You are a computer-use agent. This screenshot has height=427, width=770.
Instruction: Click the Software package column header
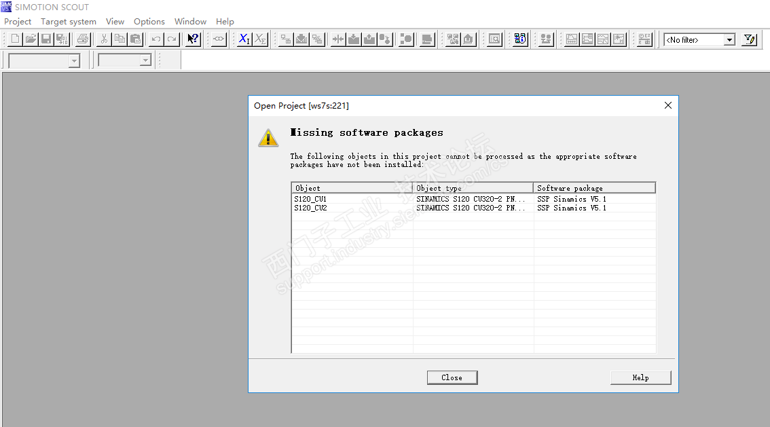pyautogui.click(x=595, y=188)
